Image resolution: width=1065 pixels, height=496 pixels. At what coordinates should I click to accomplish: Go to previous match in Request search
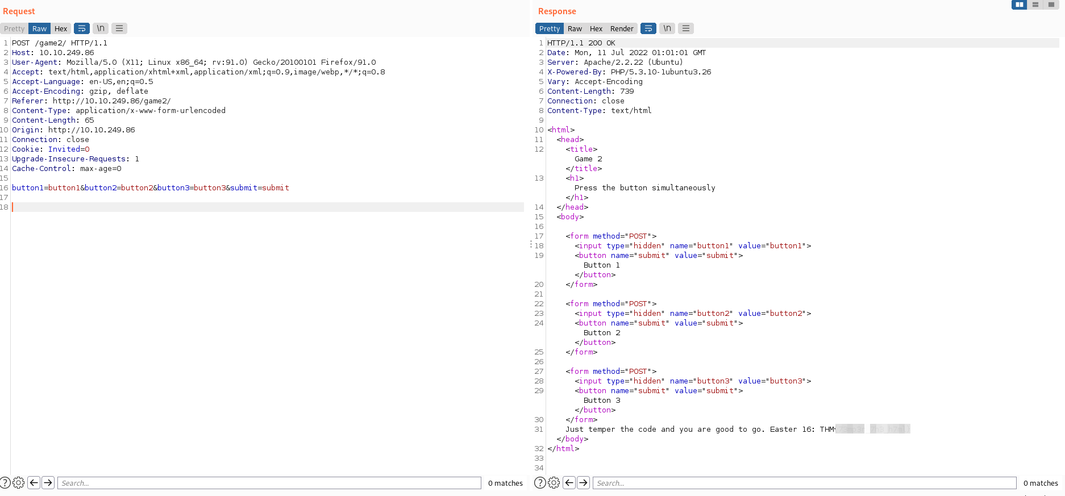click(34, 483)
